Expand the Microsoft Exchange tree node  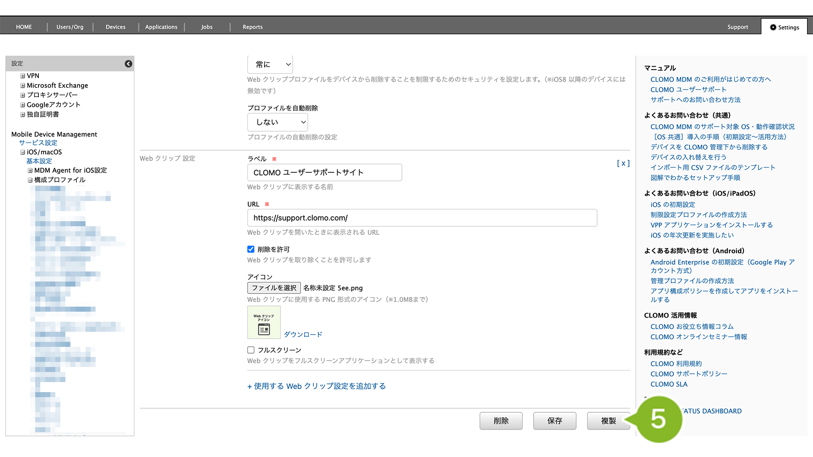(22, 85)
